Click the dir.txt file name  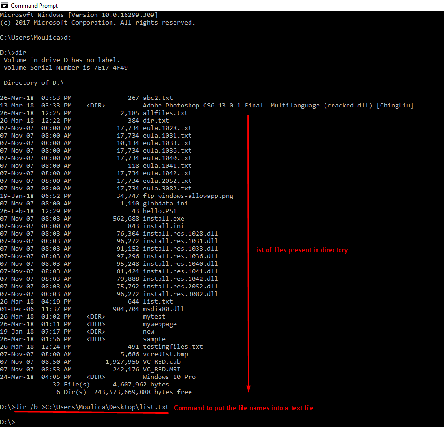point(156,121)
